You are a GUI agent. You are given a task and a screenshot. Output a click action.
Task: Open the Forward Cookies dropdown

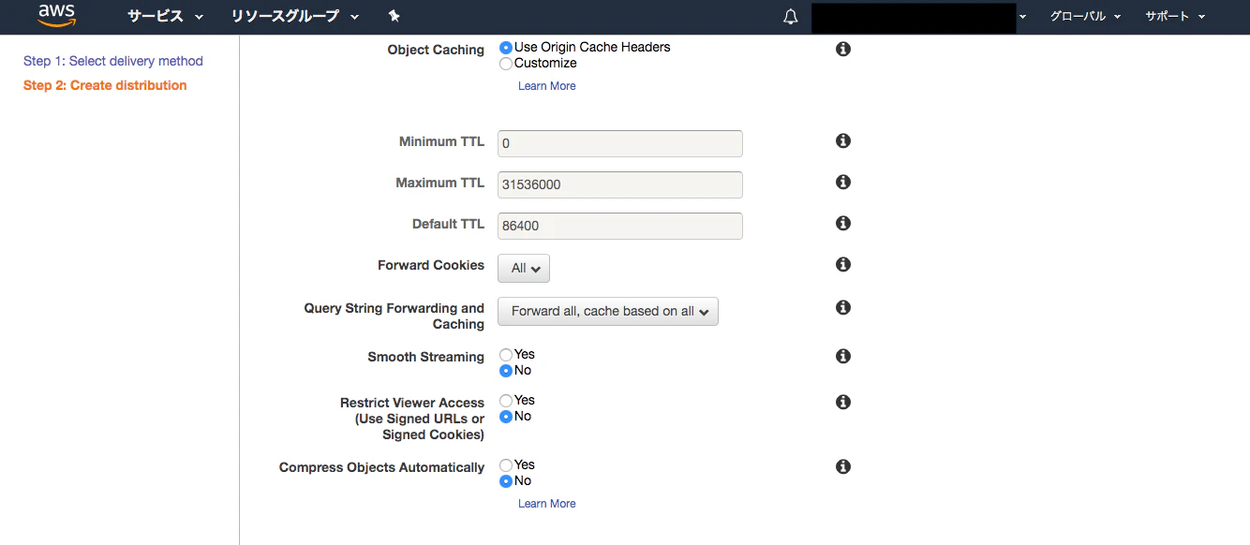tap(524, 268)
